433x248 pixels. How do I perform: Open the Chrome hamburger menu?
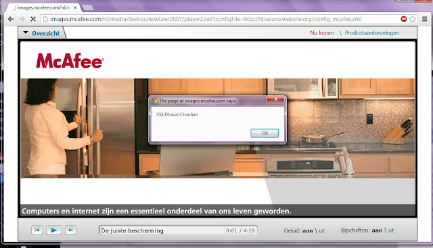pyautogui.click(x=425, y=19)
